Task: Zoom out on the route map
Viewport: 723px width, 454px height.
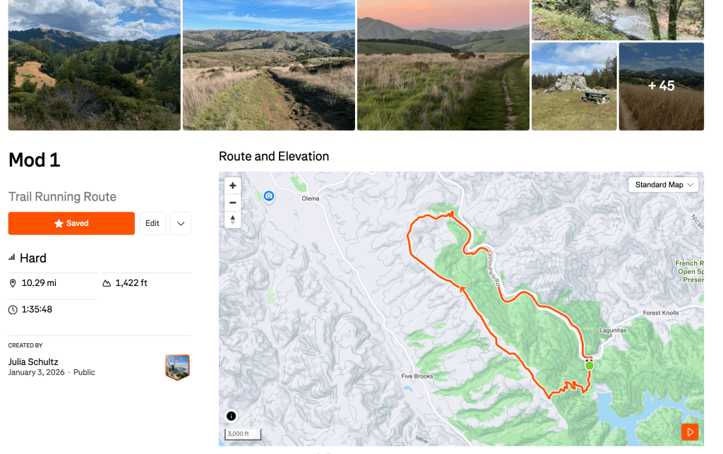Action: point(233,203)
